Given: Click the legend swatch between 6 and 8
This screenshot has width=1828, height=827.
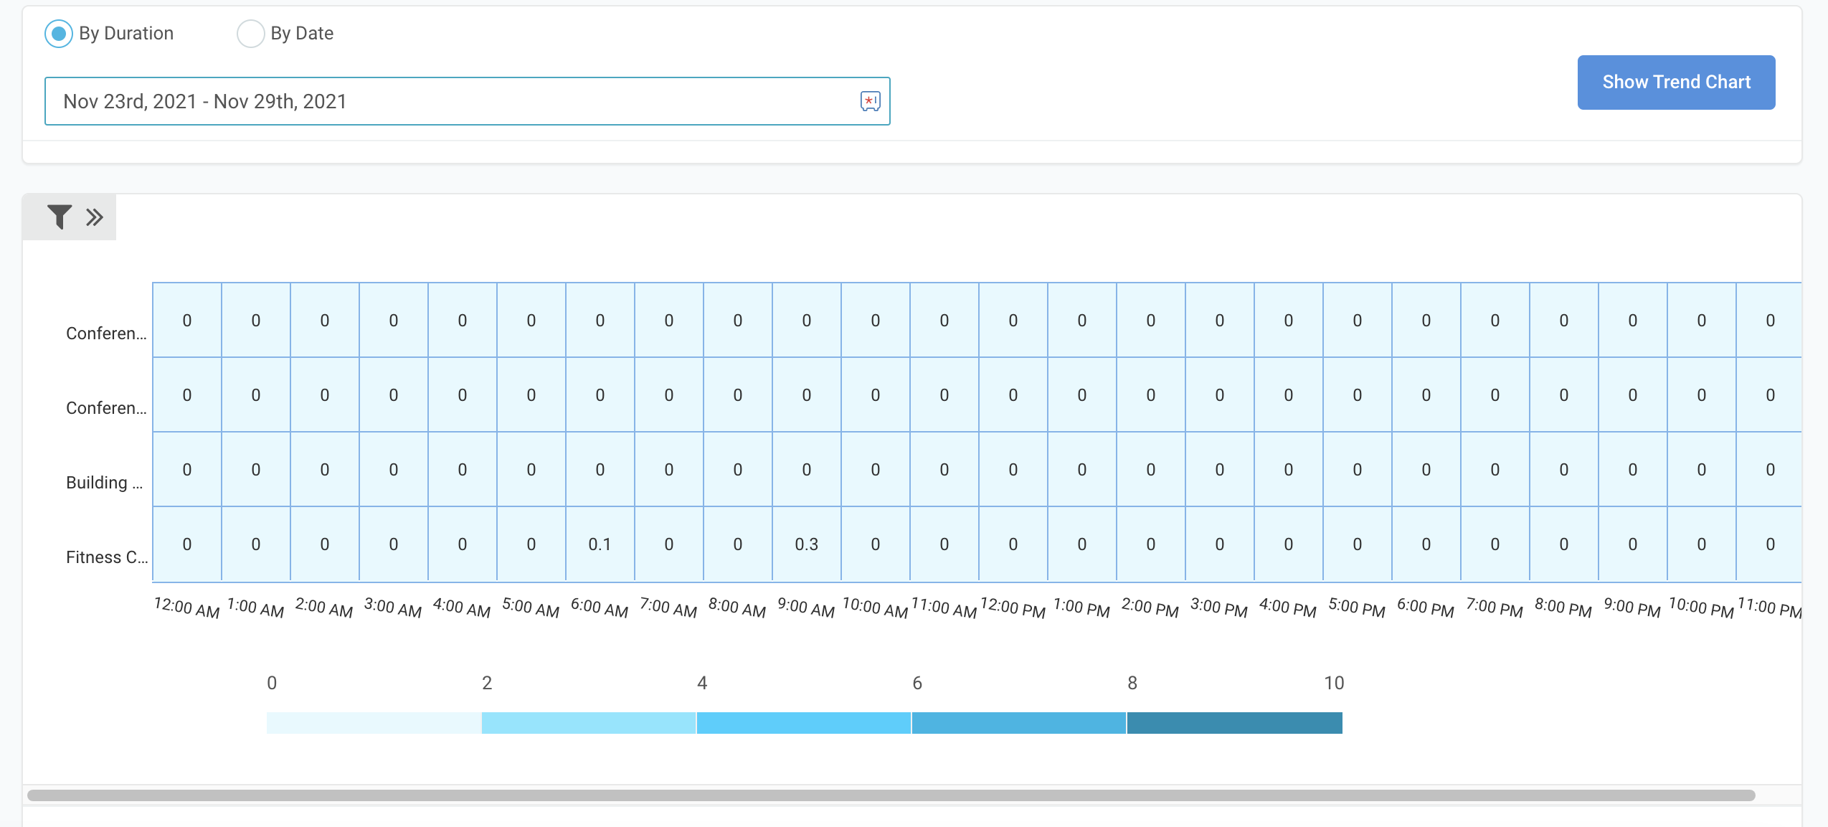Looking at the screenshot, I should (x=1018, y=723).
